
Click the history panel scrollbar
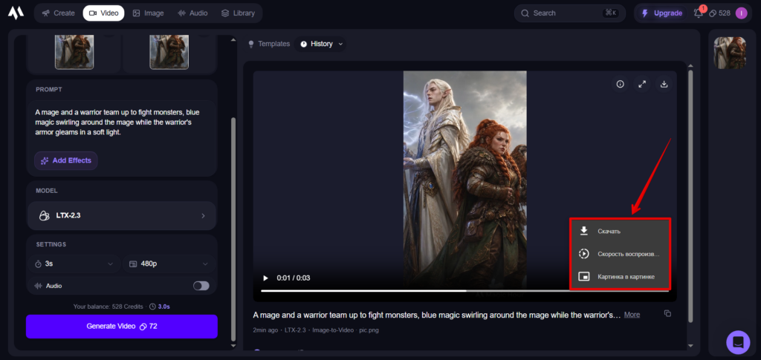click(x=690, y=196)
